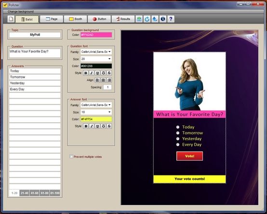Switch to the Booth tab
This screenshot has height=214, width=267.
coord(75,19)
